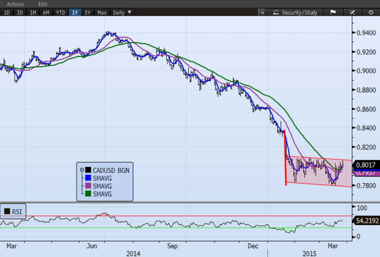The width and height of the screenshot is (380, 257).
Task: Open the chart settings gear
Action: 371,12
